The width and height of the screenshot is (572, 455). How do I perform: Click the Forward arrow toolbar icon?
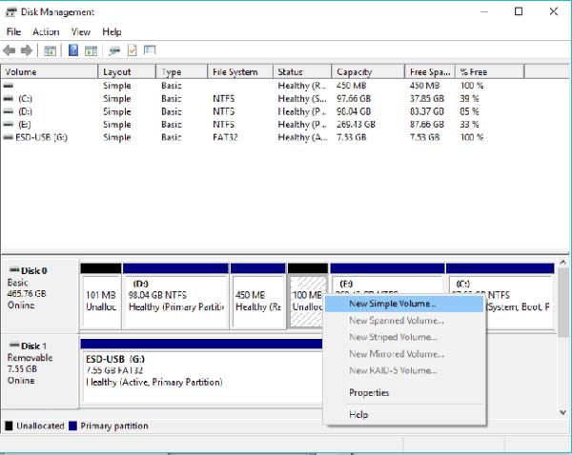[x=26, y=50]
